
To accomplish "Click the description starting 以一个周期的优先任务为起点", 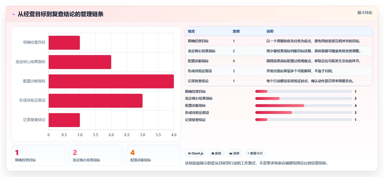I will (x=314, y=41).
